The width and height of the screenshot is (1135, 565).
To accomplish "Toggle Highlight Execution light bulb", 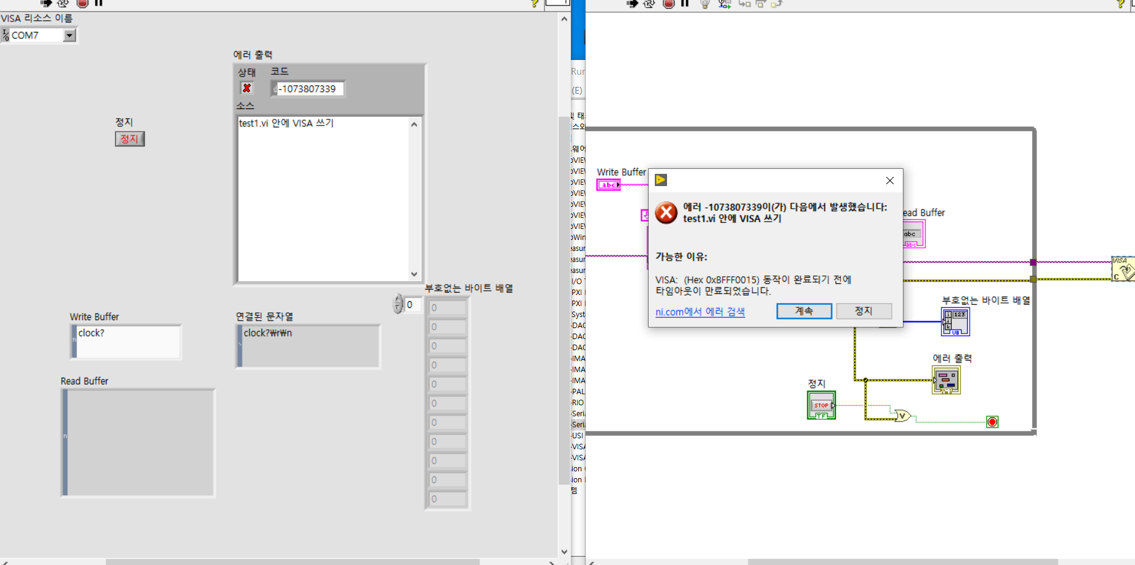I will coord(705,3).
